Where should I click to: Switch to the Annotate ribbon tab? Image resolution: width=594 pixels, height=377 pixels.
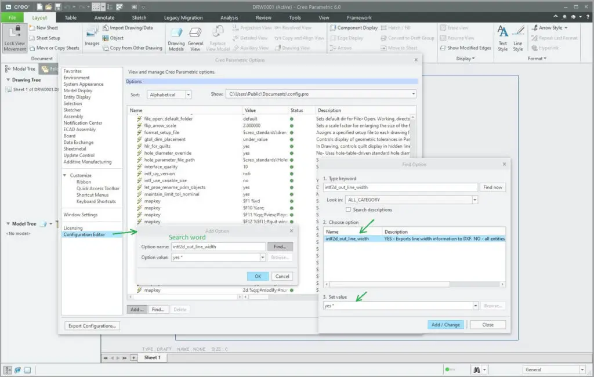(x=104, y=17)
